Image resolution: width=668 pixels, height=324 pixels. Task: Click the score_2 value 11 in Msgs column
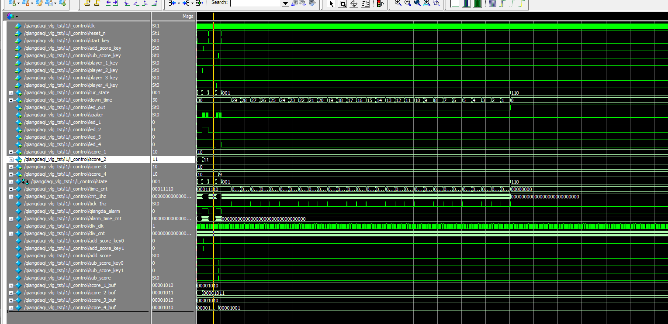pos(154,159)
